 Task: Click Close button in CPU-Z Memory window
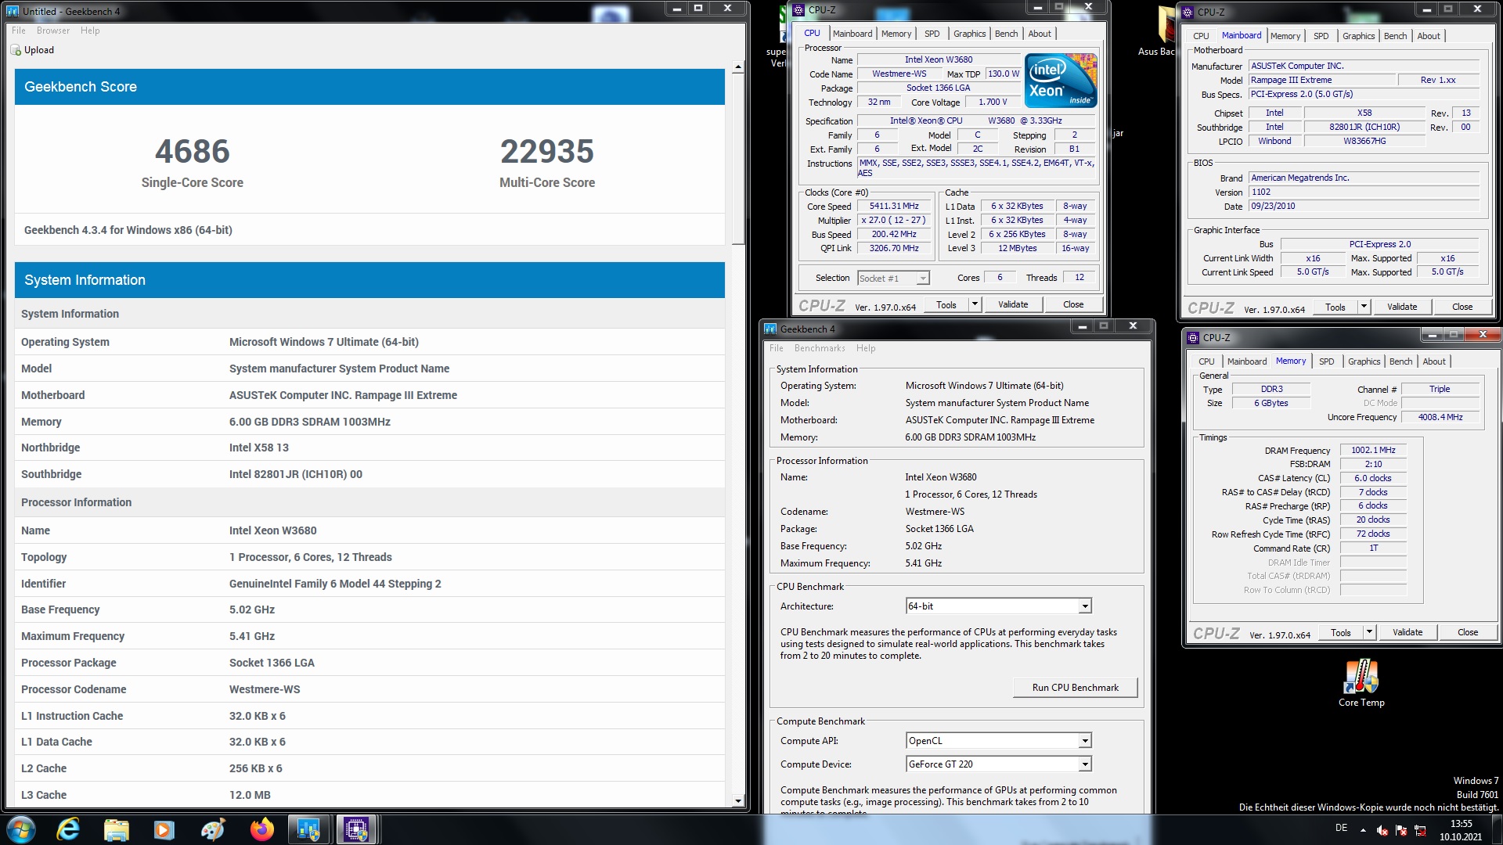pos(1468,633)
